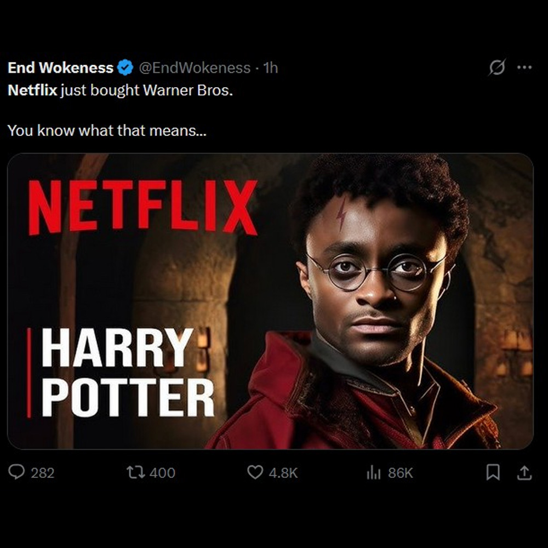The image size is (548, 548).
Task: Repost the tweet using the retweet icon
Action: click(x=134, y=472)
